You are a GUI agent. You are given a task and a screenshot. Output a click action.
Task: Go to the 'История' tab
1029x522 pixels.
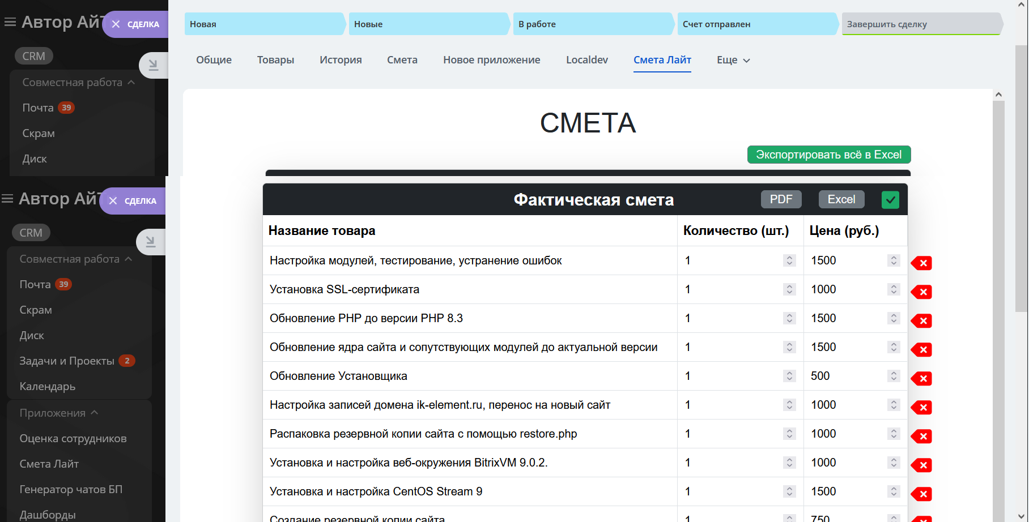(x=341, y=60)
